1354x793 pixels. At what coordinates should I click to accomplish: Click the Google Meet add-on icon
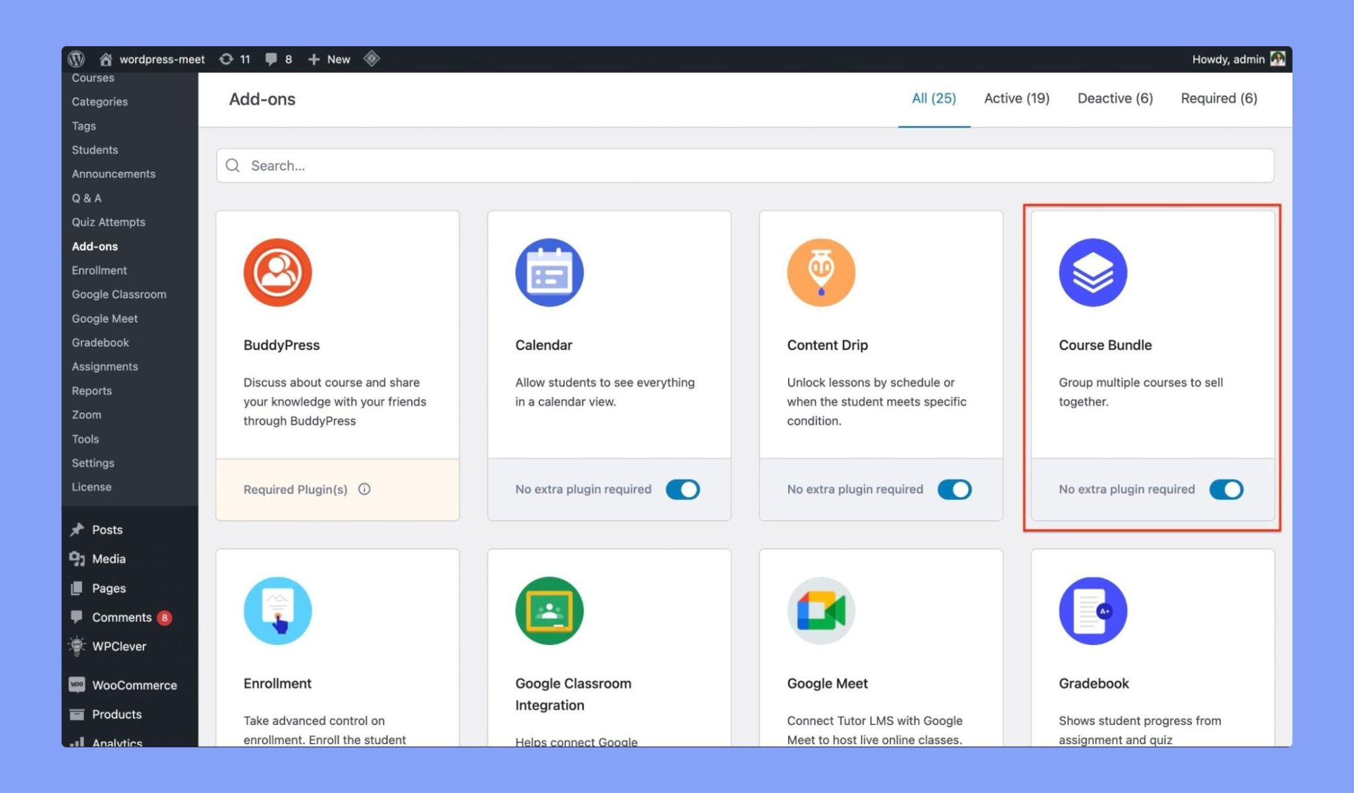[x=820, y=611]
